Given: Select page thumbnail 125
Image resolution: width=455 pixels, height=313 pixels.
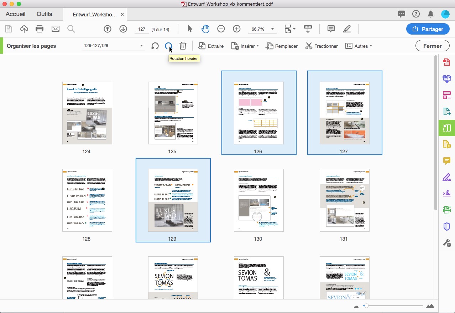Looking at the screenshot, I should click(173, 113).
